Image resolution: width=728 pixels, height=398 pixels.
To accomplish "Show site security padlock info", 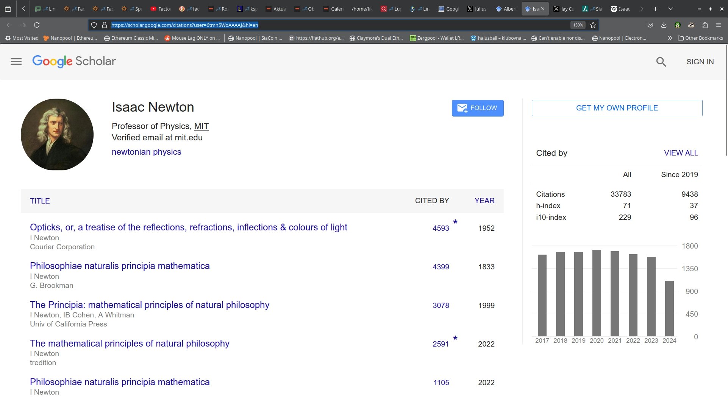I will pyautogui.click(x=105, y=25).
